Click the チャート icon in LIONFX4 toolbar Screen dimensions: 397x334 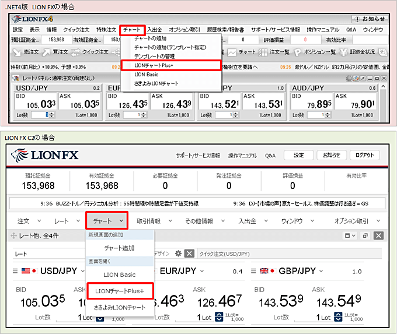click(x=231, y=52)
